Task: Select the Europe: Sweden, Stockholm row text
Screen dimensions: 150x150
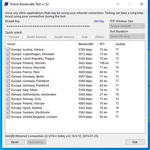Action: (x=30, y=112)
